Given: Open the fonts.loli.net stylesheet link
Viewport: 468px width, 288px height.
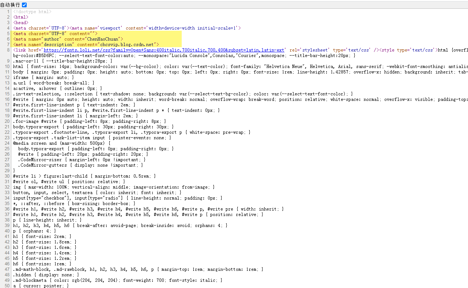Looking at the screenshot, I should 164,50.
